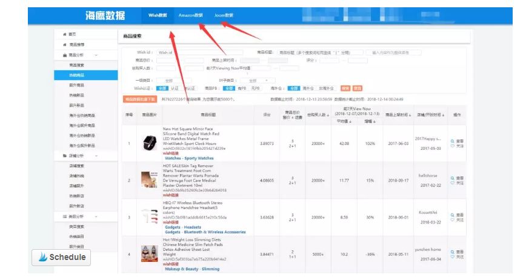Select 非认证 option for Wish认证 filter

pos(190,88)
